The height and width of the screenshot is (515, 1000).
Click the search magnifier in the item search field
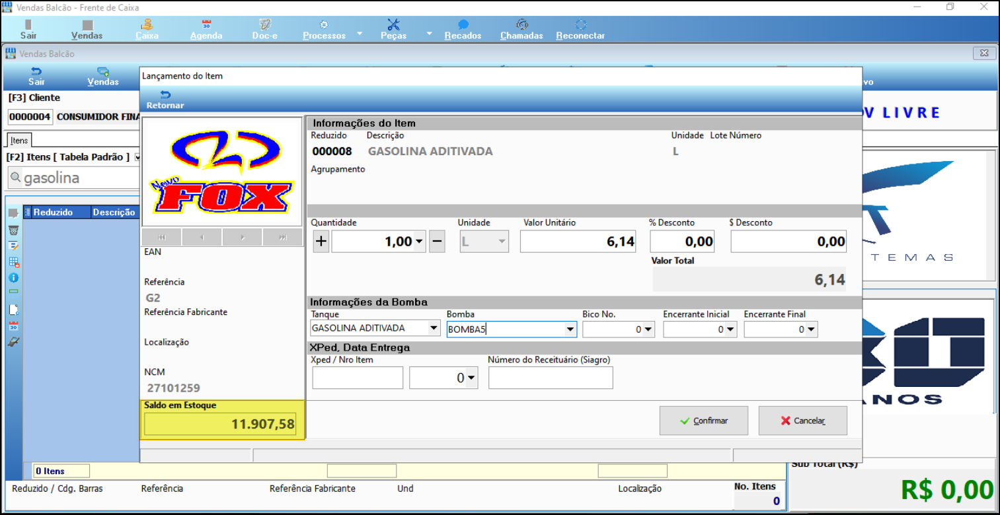pos(15,178)
